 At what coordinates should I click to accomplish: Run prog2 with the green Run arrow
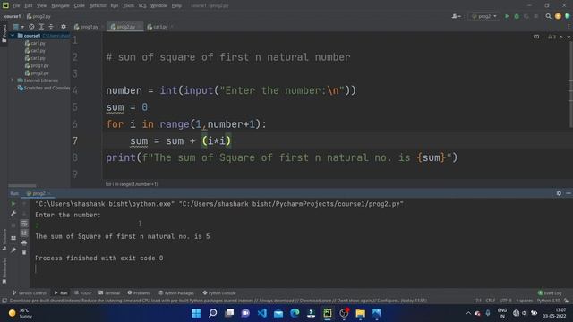click(x=507, y=16)
